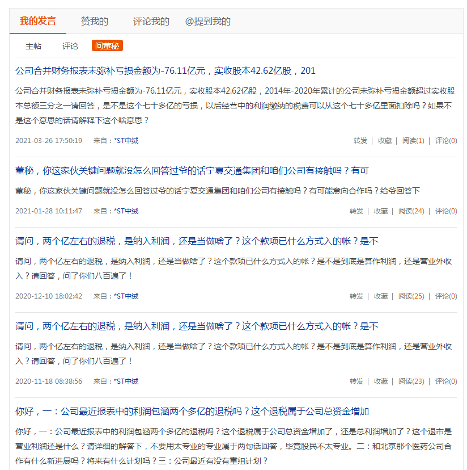Image resolution: width=467 pixels, height=470 pixels.
Task: Click 评论(0) on the 2020-11-18 post
Action: 445,381
